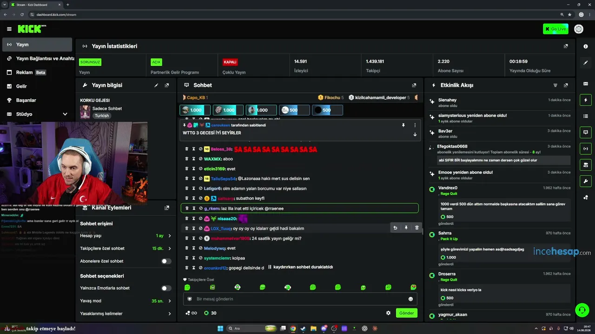Image resolution: width=595 pixels, height=334 pixels.
Task: Open chat settings gear icon
Action: pyautogui.click(x=388, y=313)
